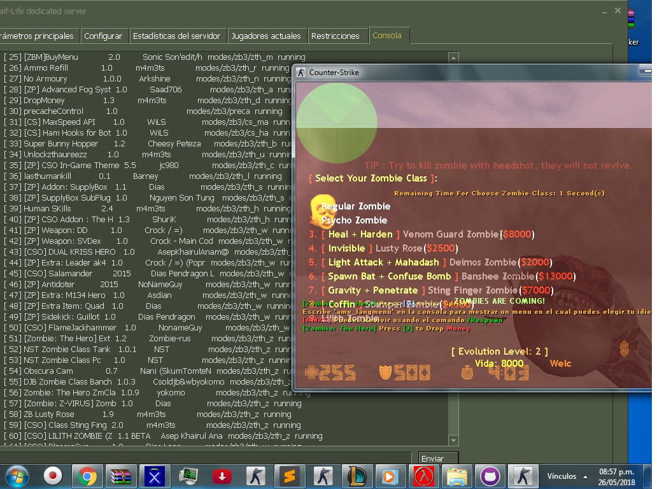Choose Regular Zombie class

pyautogui.click(x=356, y=206)
